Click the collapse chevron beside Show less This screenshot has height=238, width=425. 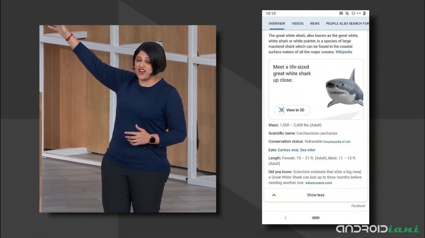pyautogui.click(x=274, y=195)
